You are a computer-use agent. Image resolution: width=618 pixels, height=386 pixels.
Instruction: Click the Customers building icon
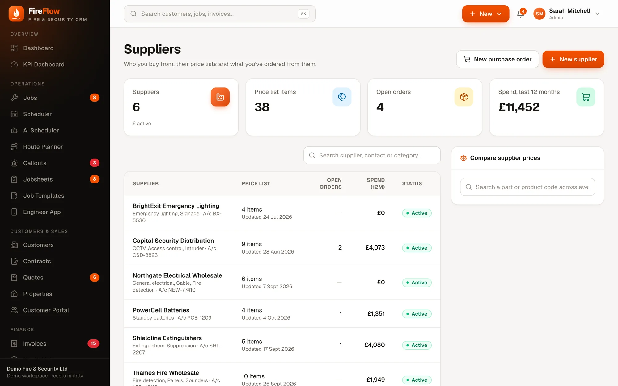click(x=14, y=245)
